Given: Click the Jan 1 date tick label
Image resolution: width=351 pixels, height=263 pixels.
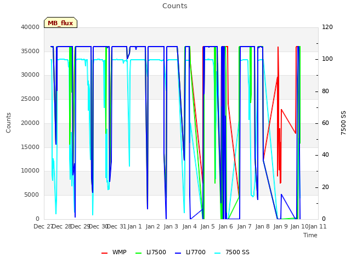Looking at the screenshot, I should click(x=135, y=226).
